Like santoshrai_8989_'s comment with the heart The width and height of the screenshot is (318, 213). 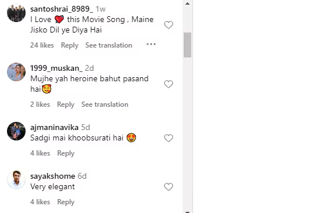[x=169, y=25]
